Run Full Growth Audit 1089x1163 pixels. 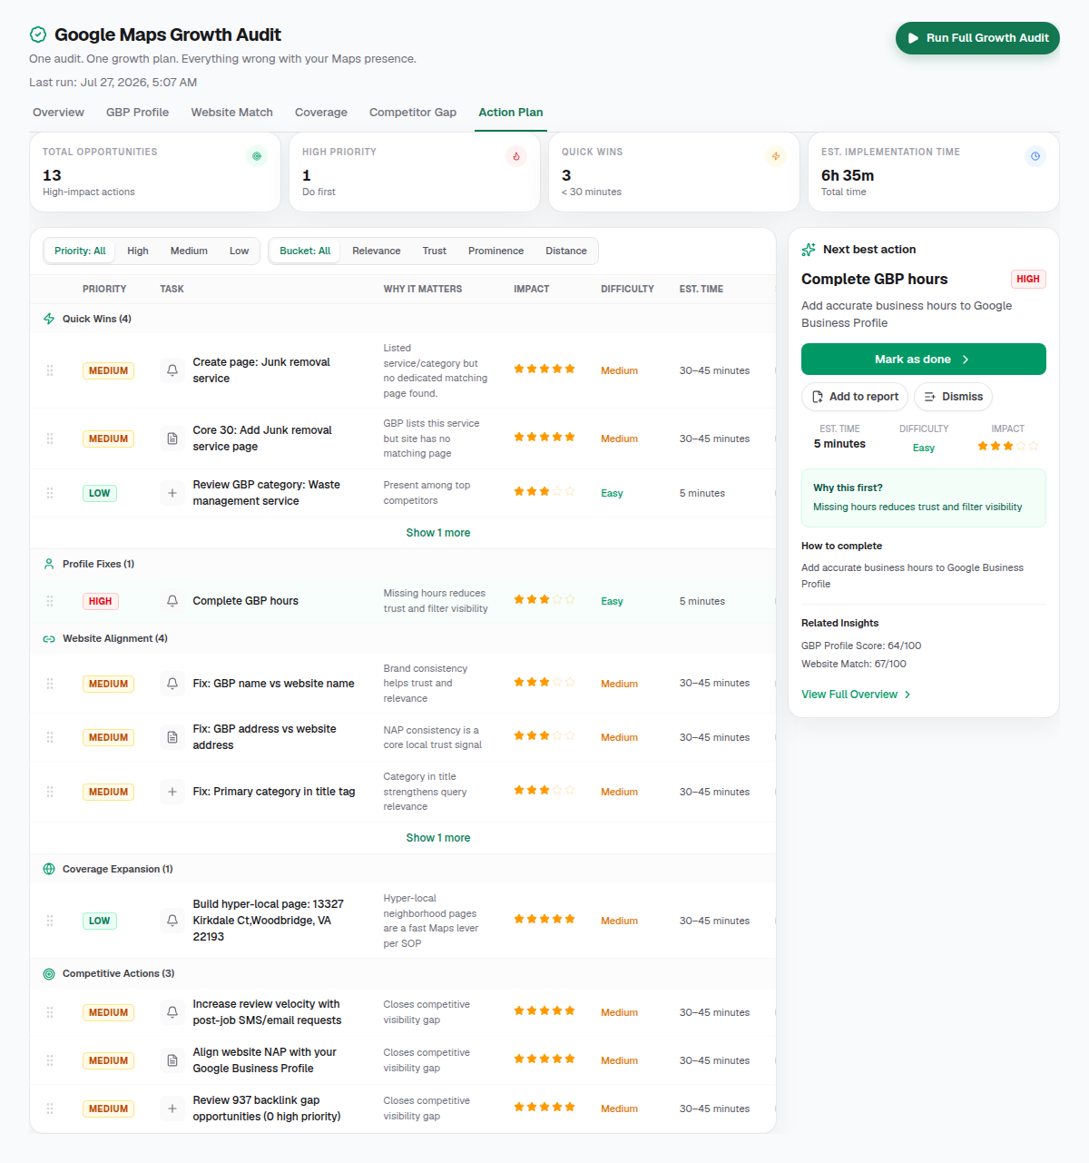click(x=977, y=38)
